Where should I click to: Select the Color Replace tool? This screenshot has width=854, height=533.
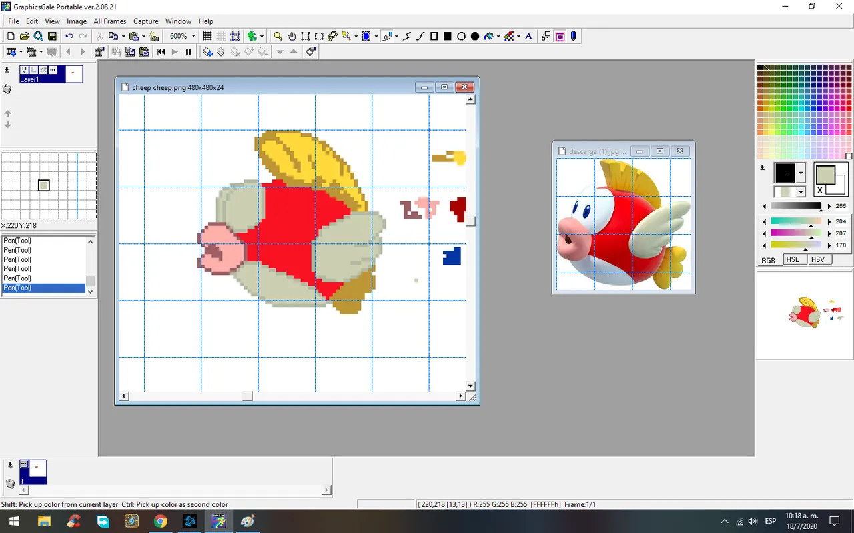click(x=509, y=36)
